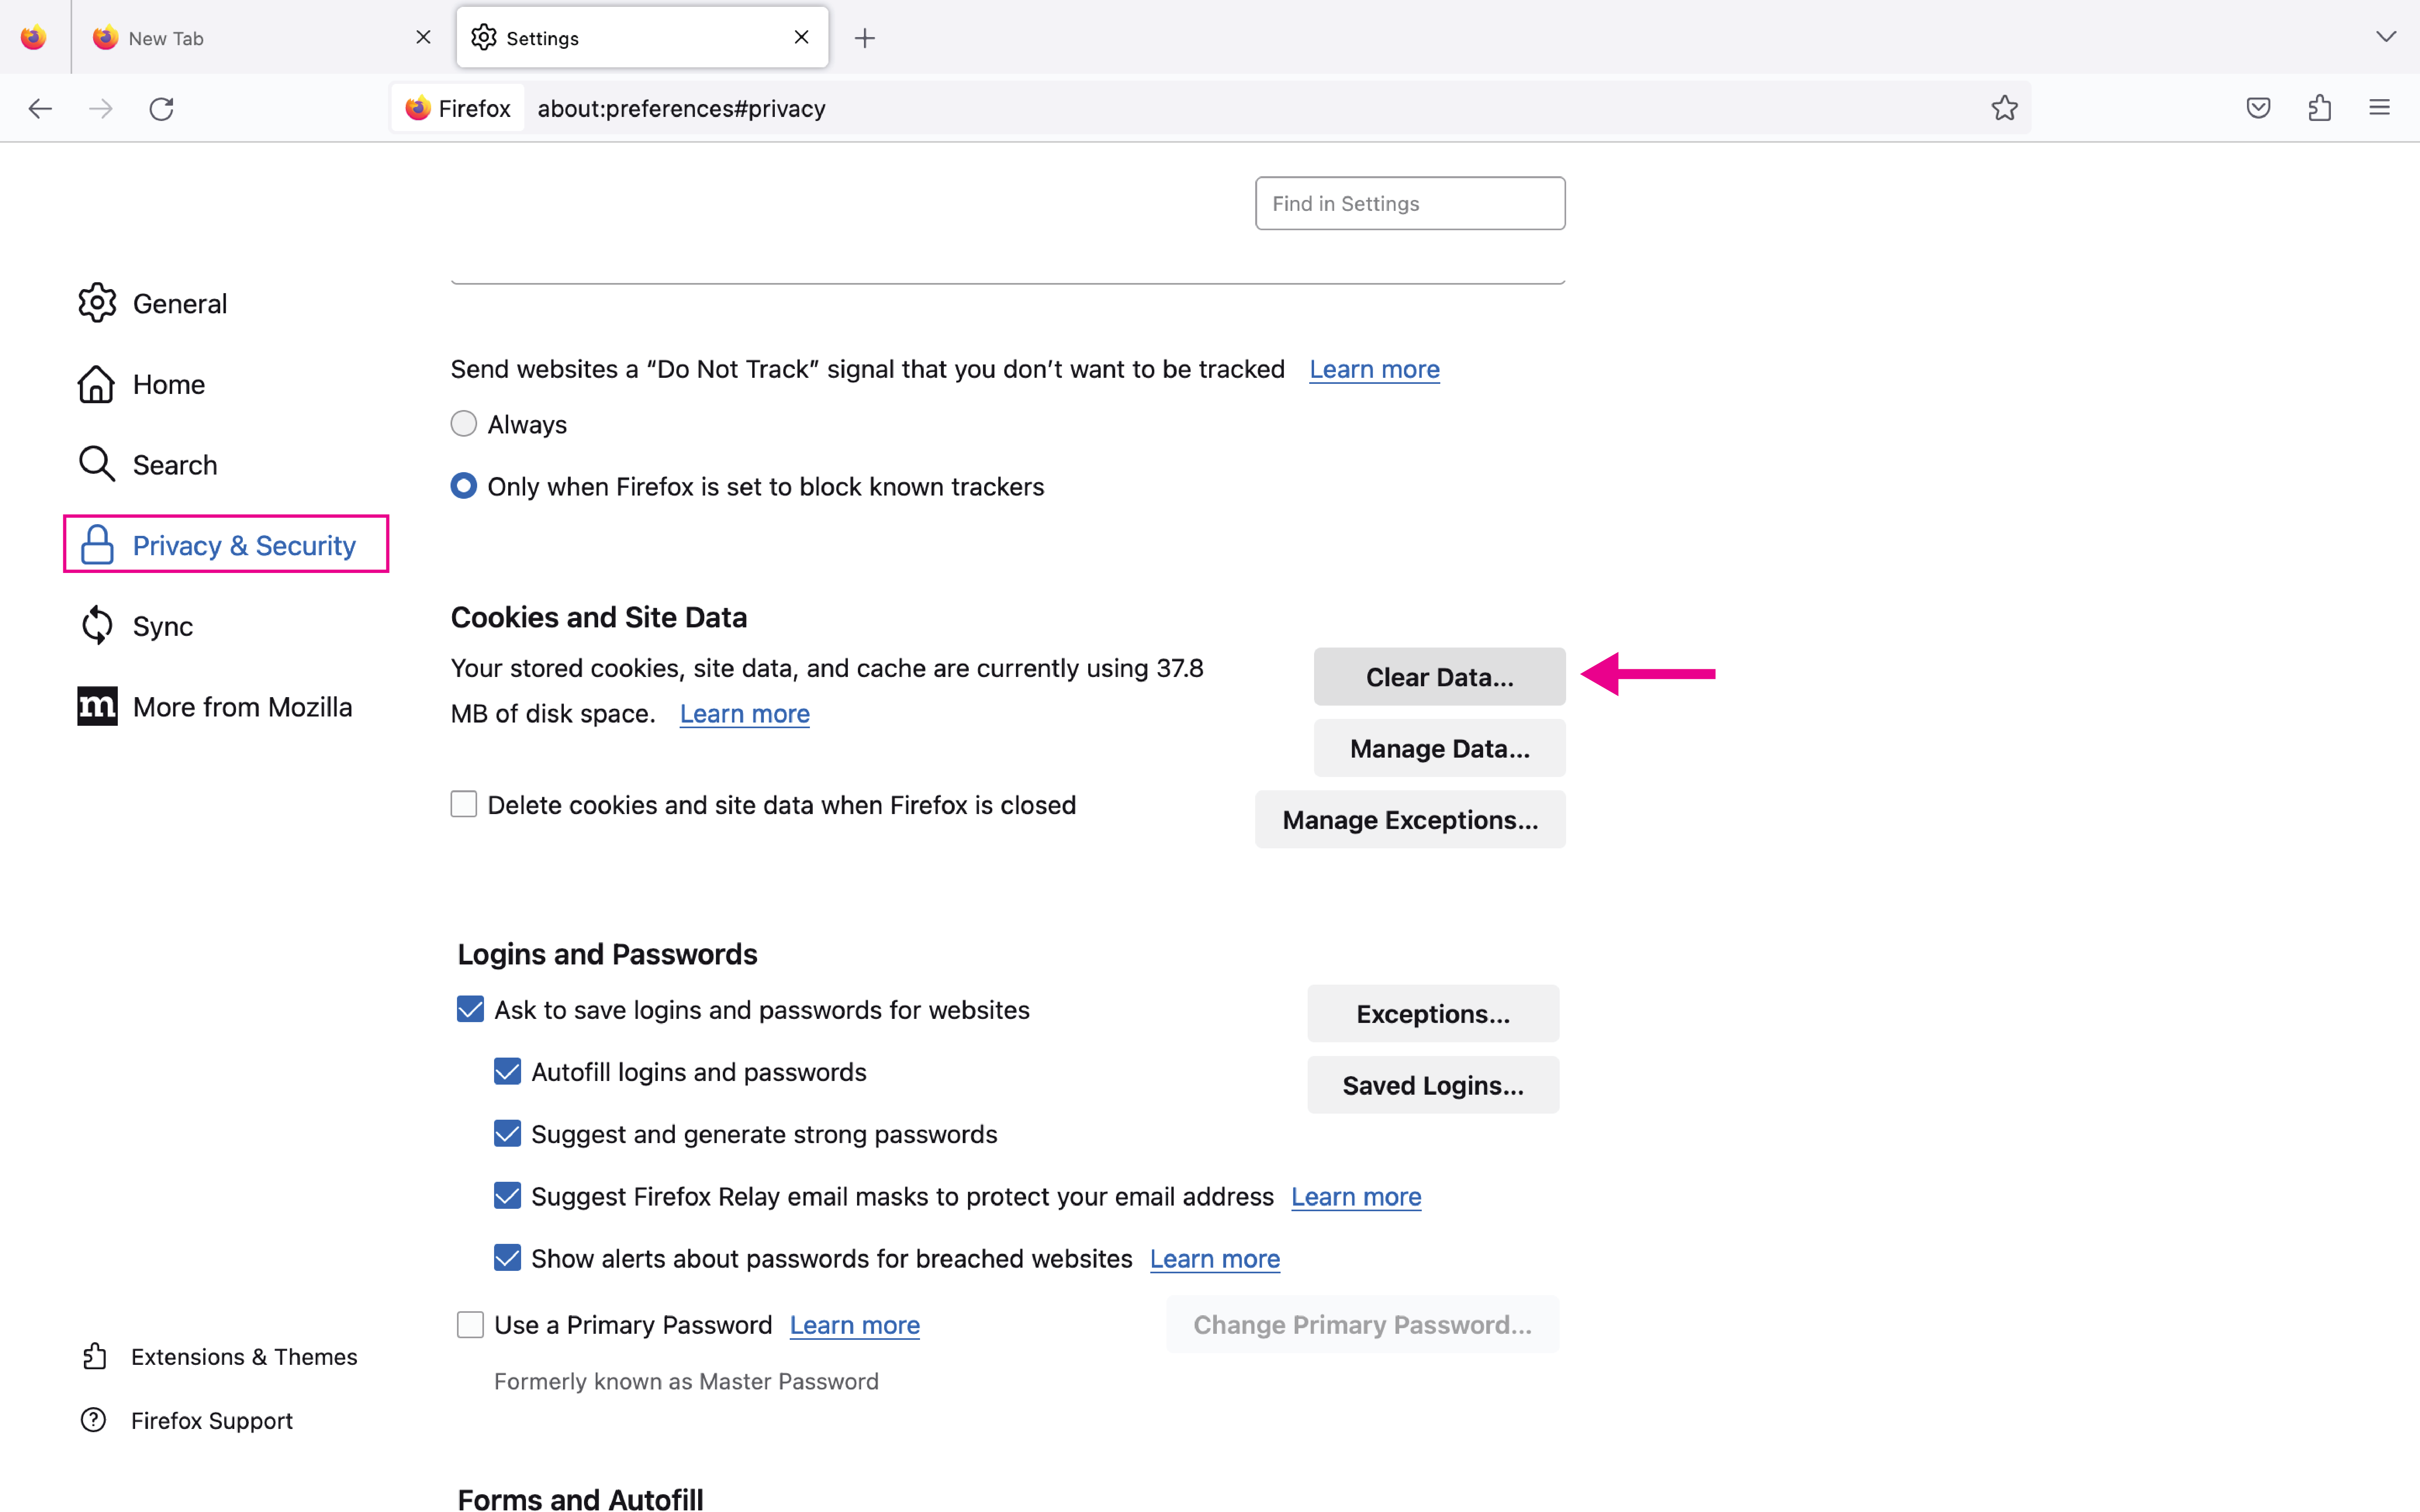Open the Extensions puzzle icon in the toolbar
The width and height of the screenshot is (2420, 1512).
(2320, 108)
